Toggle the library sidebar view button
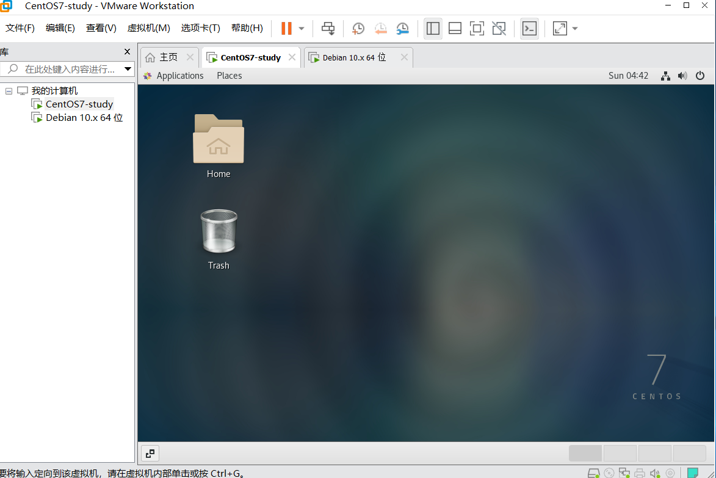The height and width of the screenshot is (478, 716). click(433, 29)
